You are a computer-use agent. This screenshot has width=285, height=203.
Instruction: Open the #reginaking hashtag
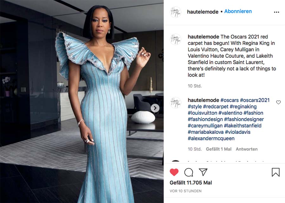coord(243,107)
